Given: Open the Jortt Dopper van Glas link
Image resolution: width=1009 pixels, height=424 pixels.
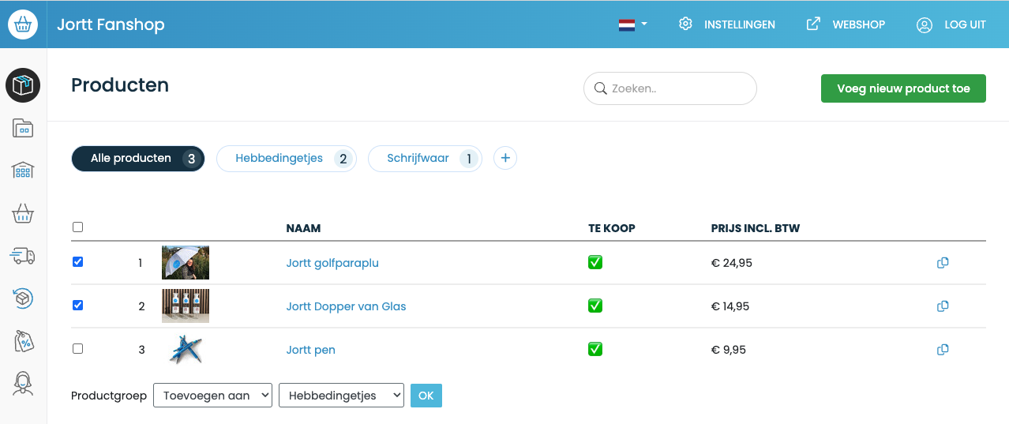Looking at the screenshot, I should click(346, 306).
